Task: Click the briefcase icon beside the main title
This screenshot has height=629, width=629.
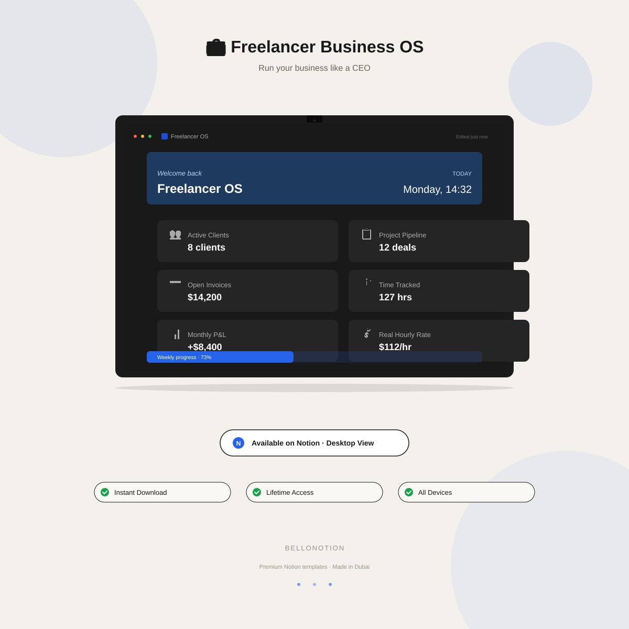Action: coord(216,47)
